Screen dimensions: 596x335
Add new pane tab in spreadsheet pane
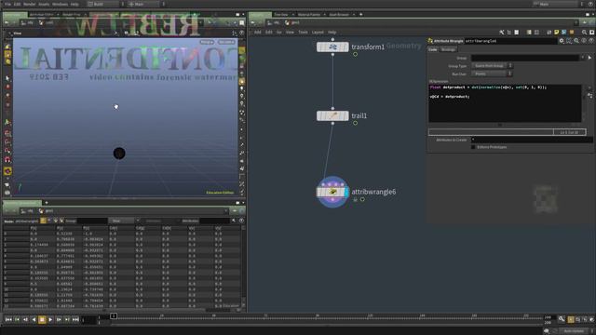click(x=47, y=203)
